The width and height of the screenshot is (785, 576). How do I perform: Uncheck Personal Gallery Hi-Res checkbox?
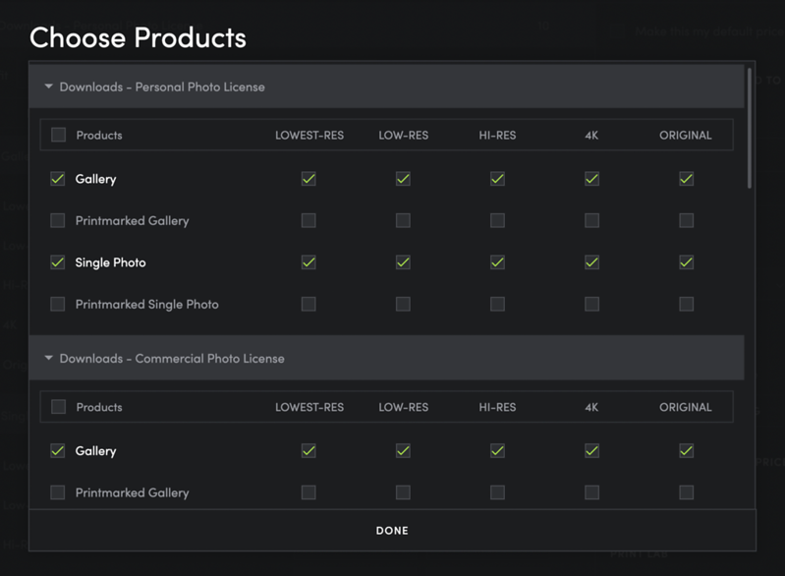point(497,179)
